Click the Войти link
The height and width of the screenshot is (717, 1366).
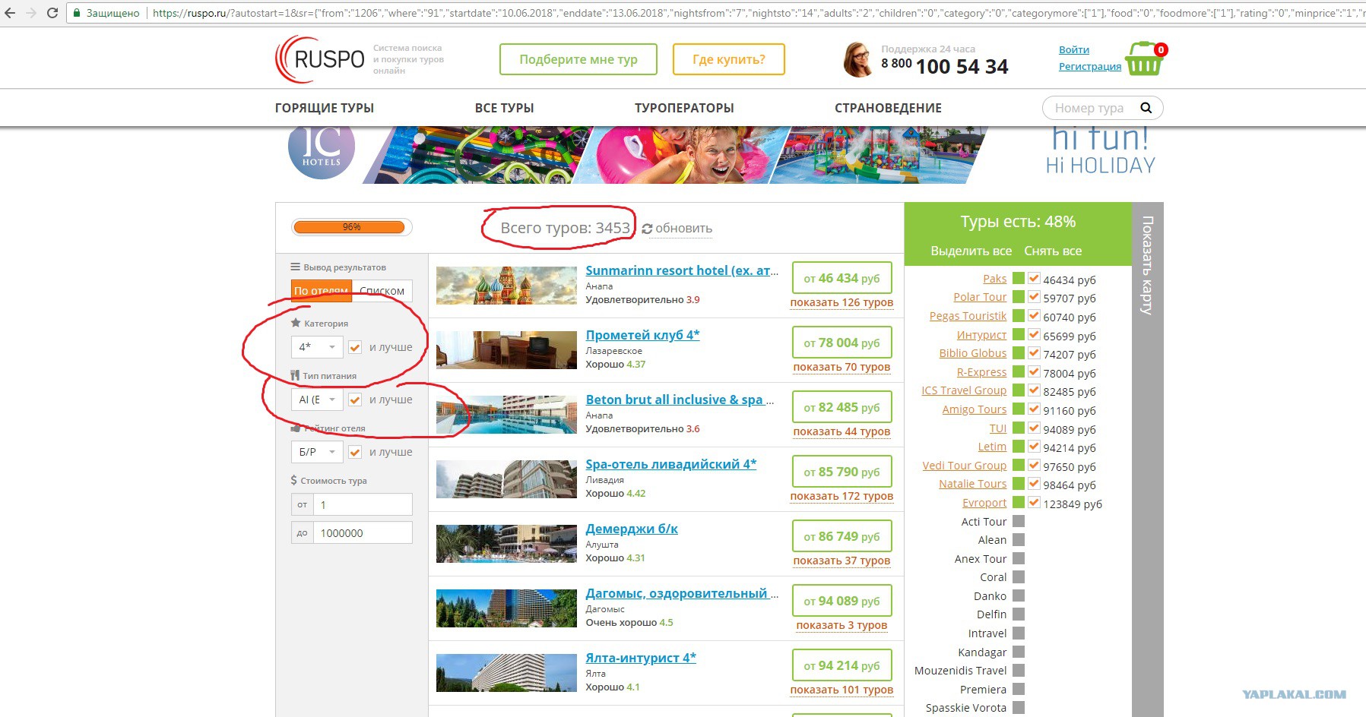[x=1074, y=49]
